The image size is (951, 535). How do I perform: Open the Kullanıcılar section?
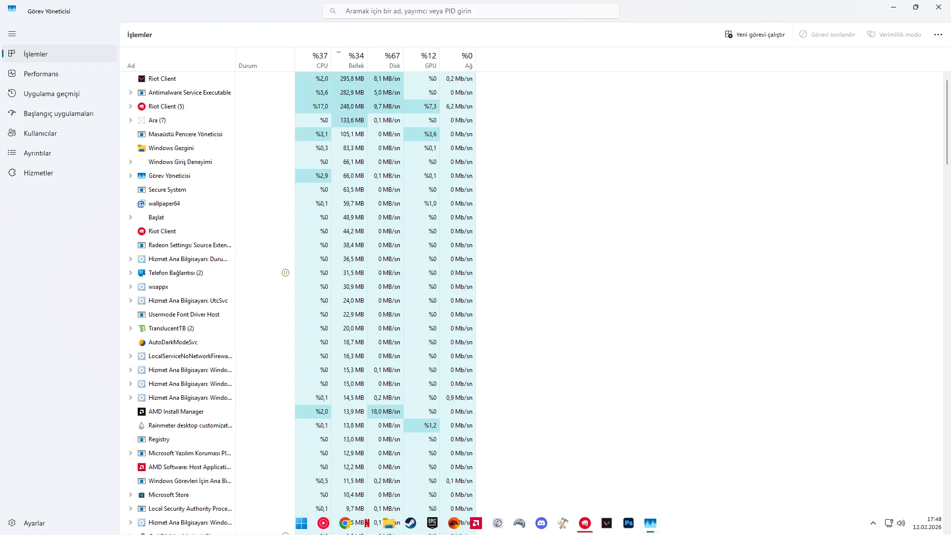tap(40, 133)
